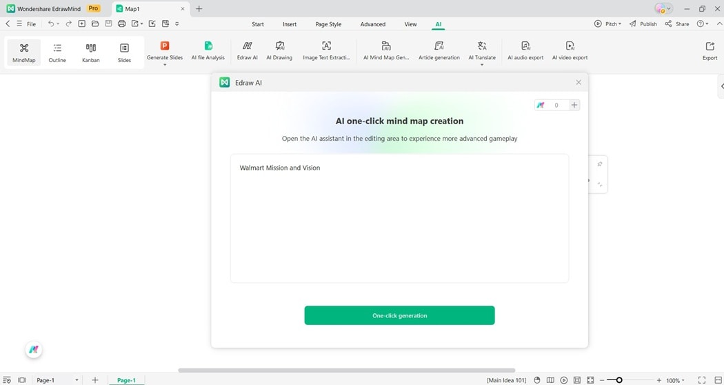Image resolution: width=724 pixels, height=385 pixels.
Task: Undo the last action
Action: (51, 23)
